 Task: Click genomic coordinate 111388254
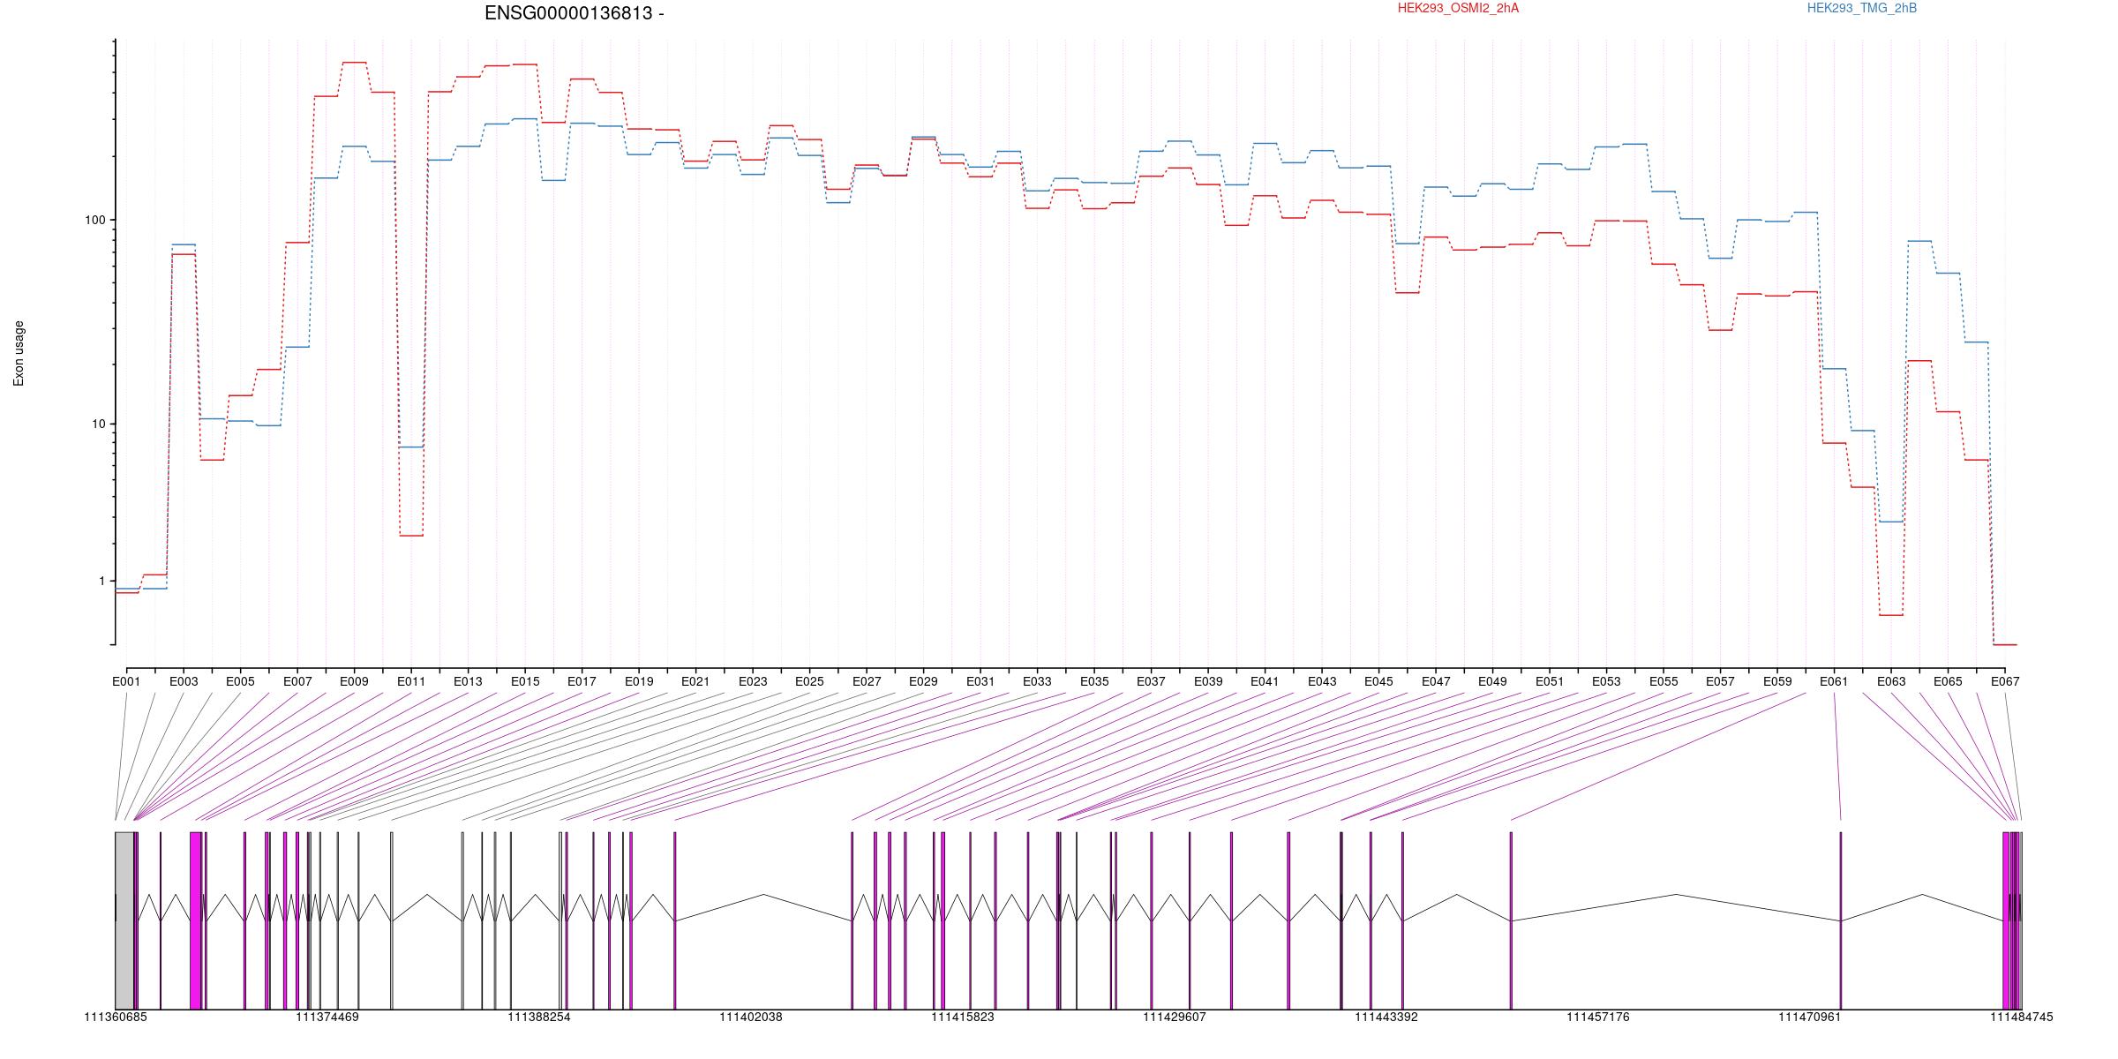pos(539,1017)
